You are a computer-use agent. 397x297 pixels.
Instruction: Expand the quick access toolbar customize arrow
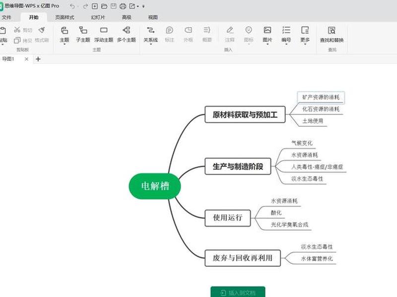[x=143, y=6]
